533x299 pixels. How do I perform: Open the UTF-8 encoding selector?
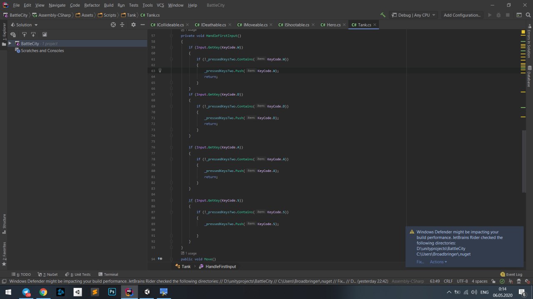(x=462, y=281)
